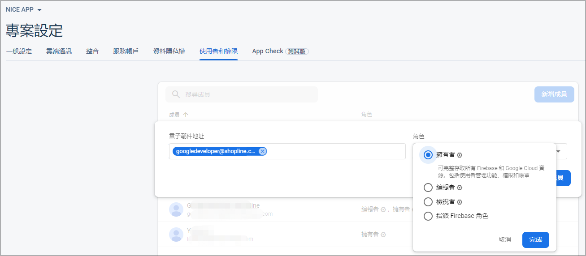Click the 搜尋成員 search field
Image resolution: width=586 pixels, height=256 pixels.
tap(242, 94)
